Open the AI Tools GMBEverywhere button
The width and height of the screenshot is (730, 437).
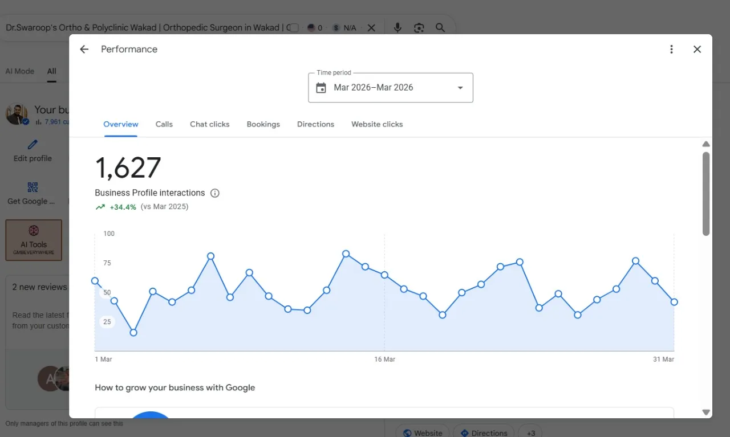(34, 240)
